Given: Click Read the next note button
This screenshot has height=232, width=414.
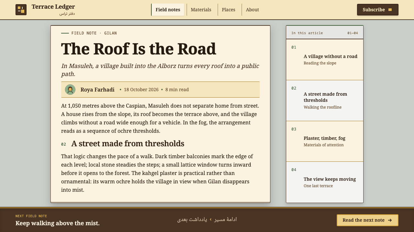Looking at the screenshot, I should click(367, 220).
